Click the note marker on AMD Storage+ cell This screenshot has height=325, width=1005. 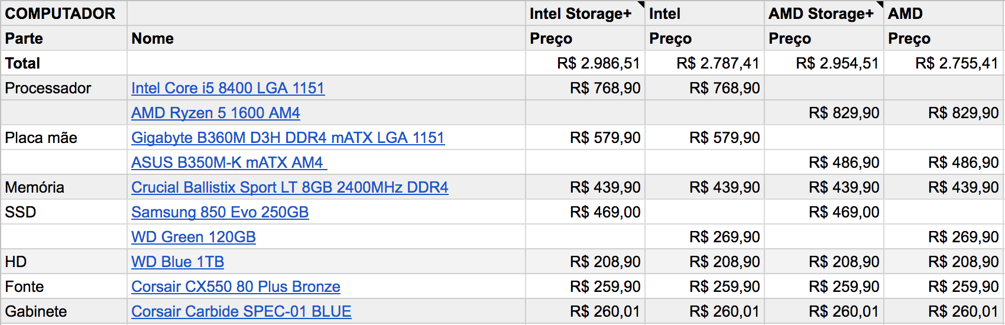(880, 5)
